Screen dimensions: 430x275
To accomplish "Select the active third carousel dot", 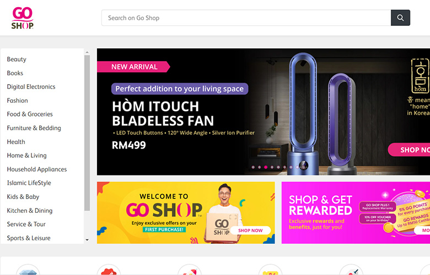I will (x=266, y=167).
